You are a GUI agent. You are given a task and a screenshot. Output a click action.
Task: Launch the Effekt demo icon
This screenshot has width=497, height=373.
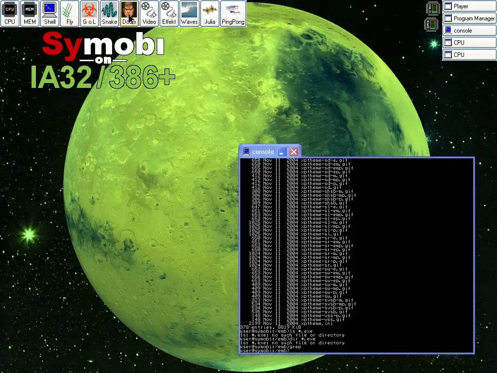click(169, 13)
